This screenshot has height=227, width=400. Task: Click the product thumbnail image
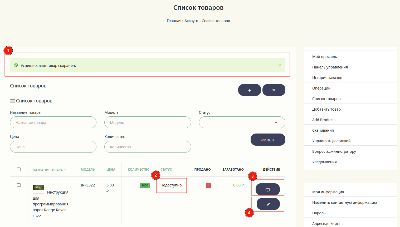tap(38, 188)
